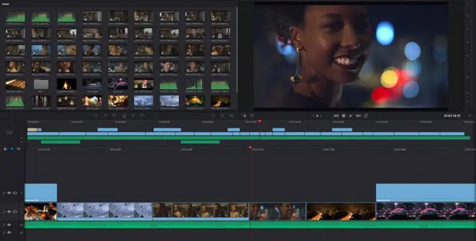Apply the Dissolve transition icon

coord(222,116)
